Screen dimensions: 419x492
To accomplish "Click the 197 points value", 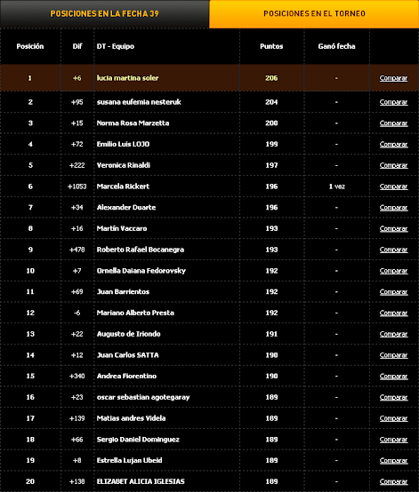I will point(271,165).
